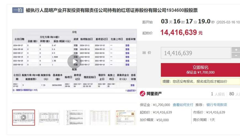Select the fifth certificate thumbnail
240x136 pixels.
125,117
